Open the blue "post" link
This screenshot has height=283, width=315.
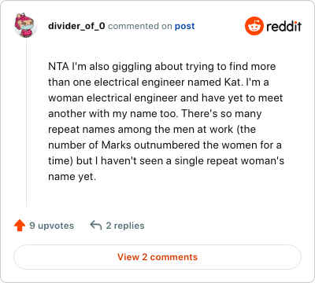[x=185, y=26]
